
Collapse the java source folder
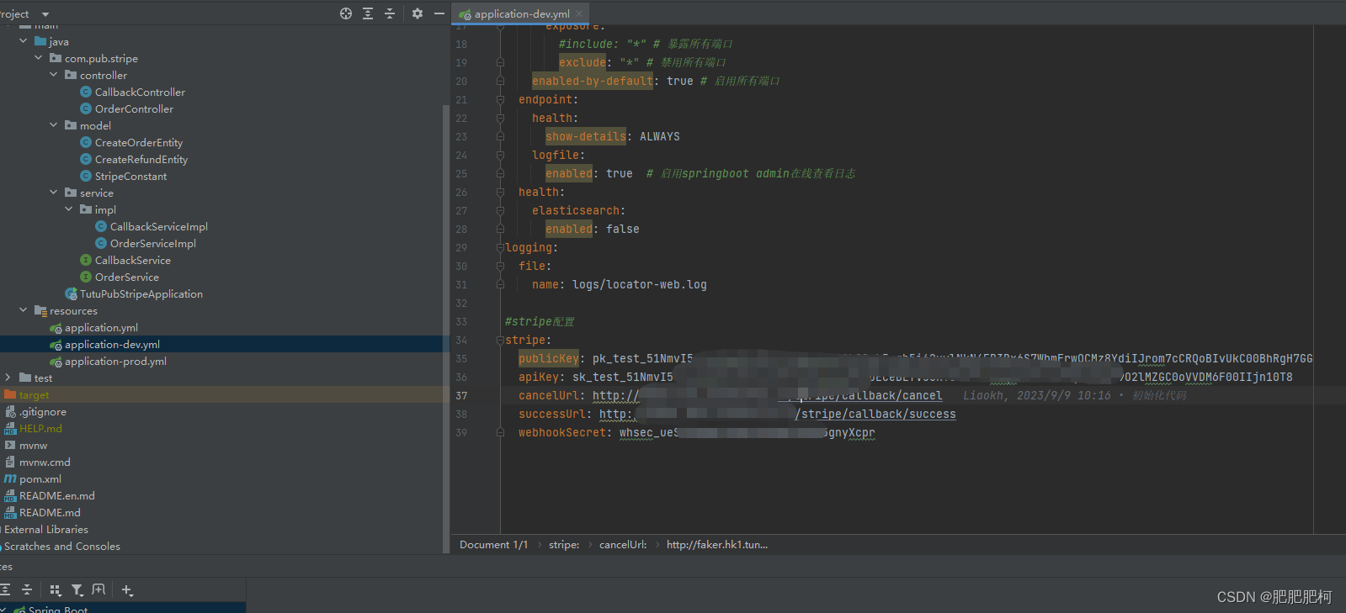23,41
